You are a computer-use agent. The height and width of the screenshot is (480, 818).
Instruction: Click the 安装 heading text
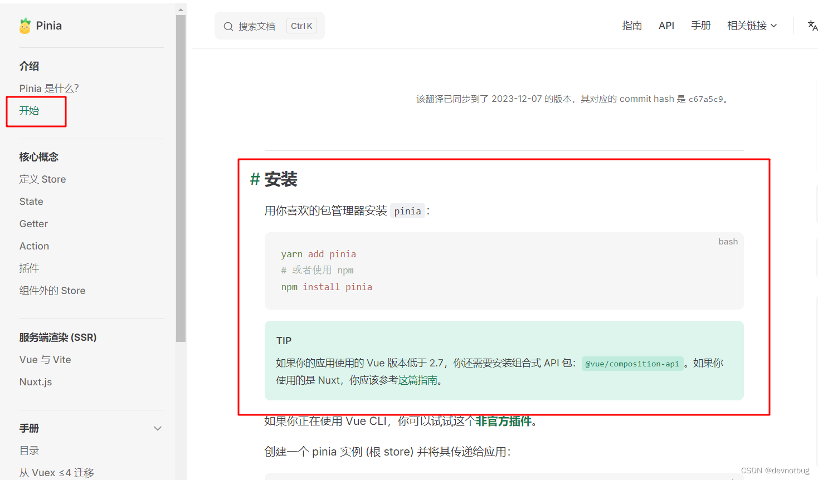[281, 179]
